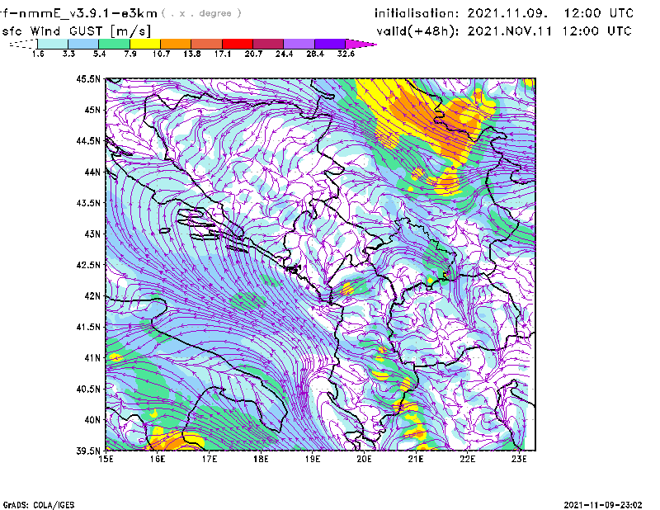Click the 42N latitude label

pyautogui.click(x=92, y=296)
